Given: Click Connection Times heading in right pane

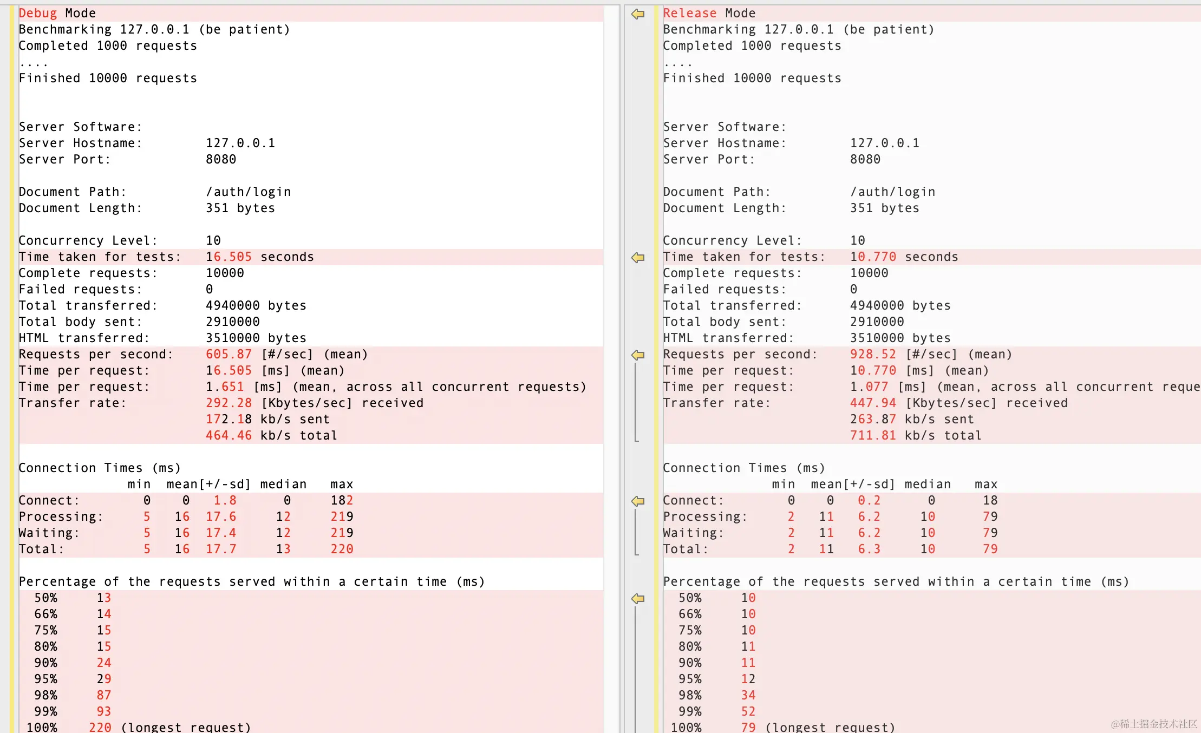Looking at the screenshot, I should [x=744, y=468].
